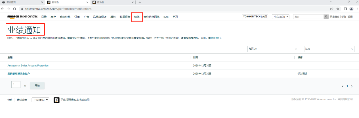Click the browser forward arrow
The image size is (359, 118).
click(9, 9)
